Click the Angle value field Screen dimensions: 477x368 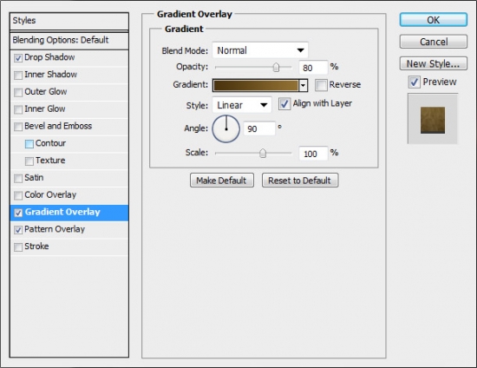click(x=259, y=128)
